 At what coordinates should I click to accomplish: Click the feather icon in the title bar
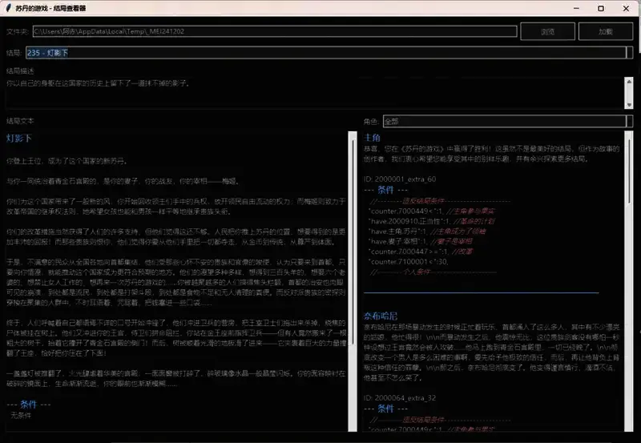[8, 8]
